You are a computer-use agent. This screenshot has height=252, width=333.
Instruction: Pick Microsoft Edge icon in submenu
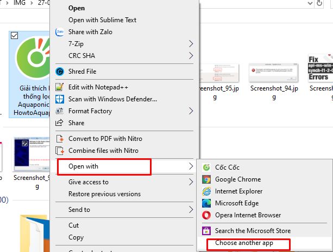(206, 203)
